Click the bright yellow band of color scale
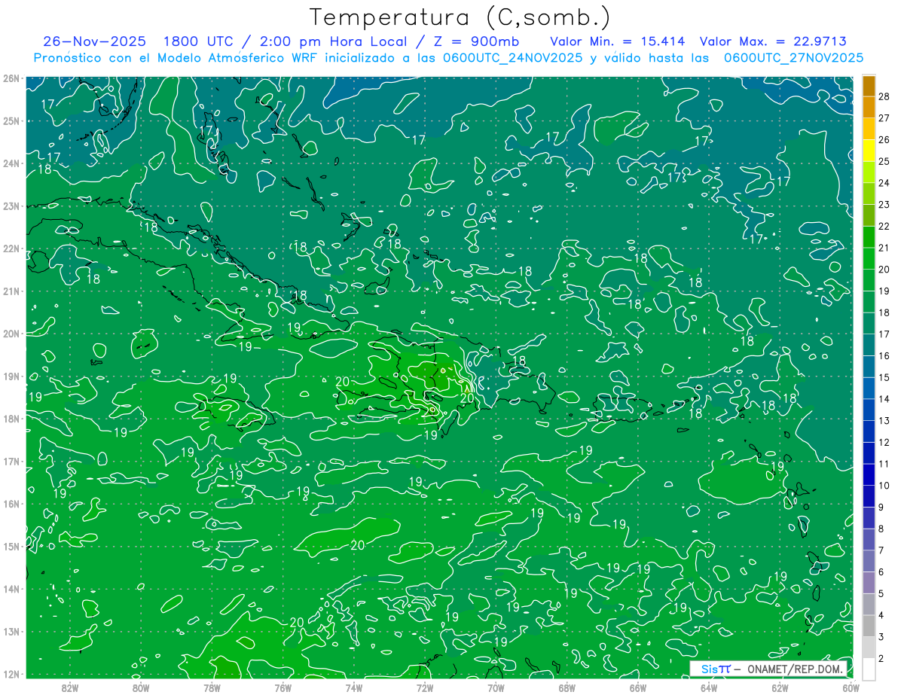Image resolution: width=904 pixels, height=698 pixels. [869, 151]
